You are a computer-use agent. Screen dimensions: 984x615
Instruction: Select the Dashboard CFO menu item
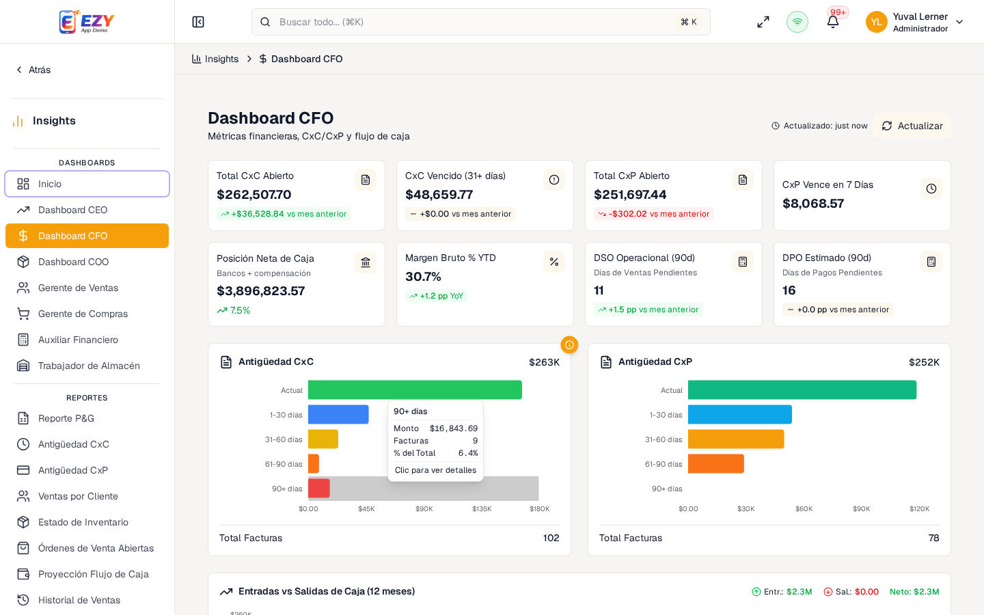(87, 236)
